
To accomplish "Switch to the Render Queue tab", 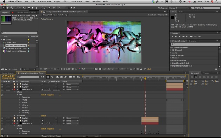I will coord(8,73).
